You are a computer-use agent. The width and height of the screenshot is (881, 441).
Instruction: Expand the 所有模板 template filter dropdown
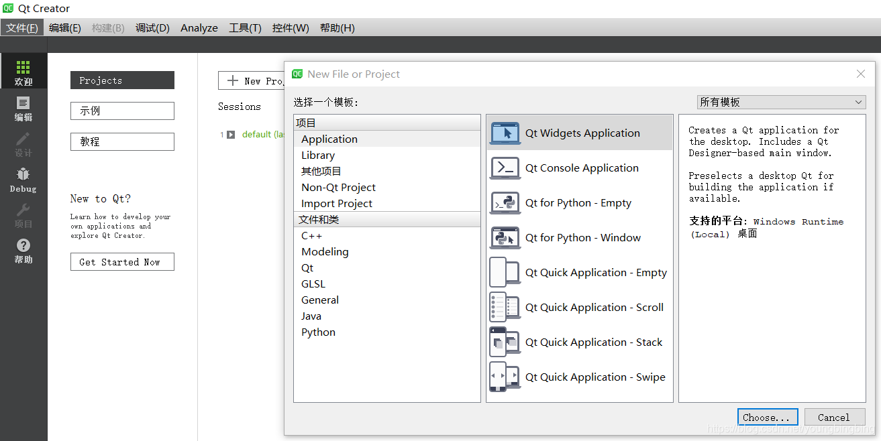point(782,102)
